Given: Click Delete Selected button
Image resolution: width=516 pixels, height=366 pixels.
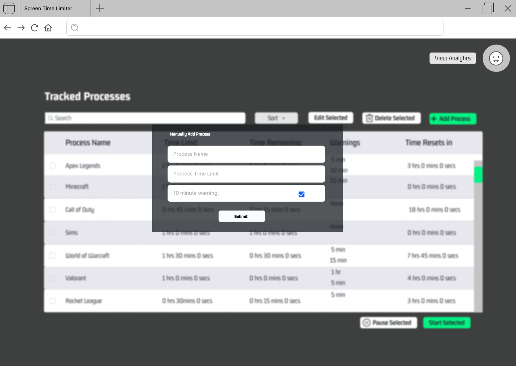Looking at the screenshot, I should pos(391,118).
